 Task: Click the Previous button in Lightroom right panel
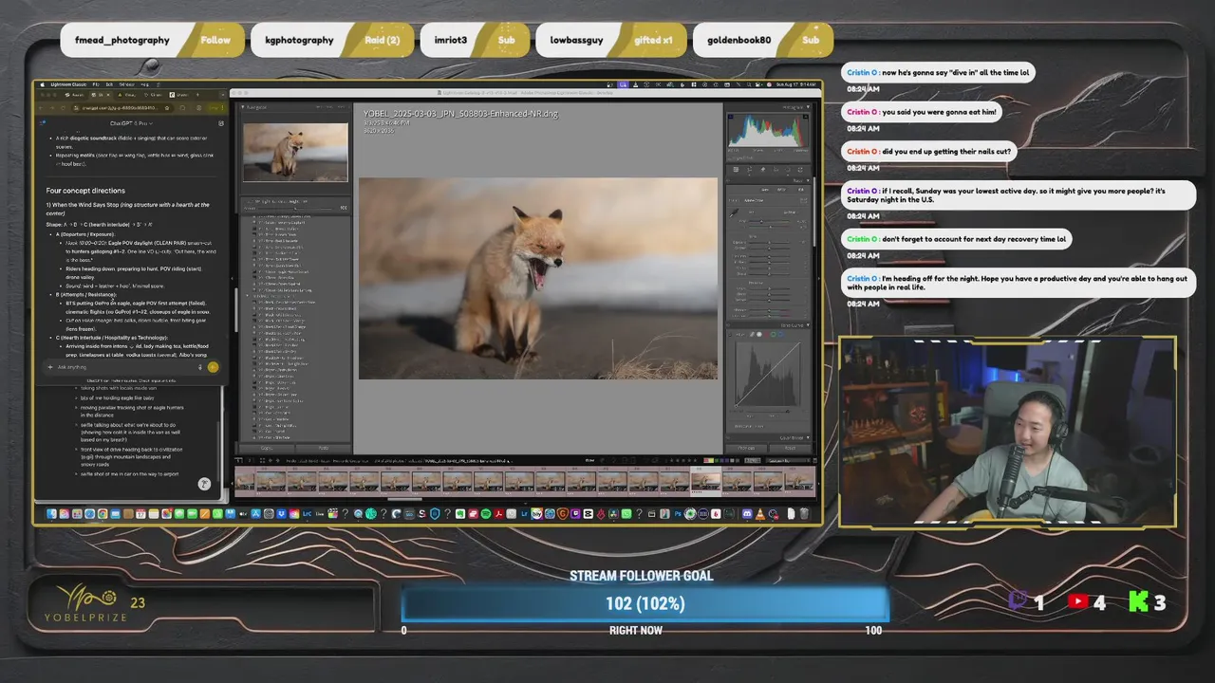[745, 448]
